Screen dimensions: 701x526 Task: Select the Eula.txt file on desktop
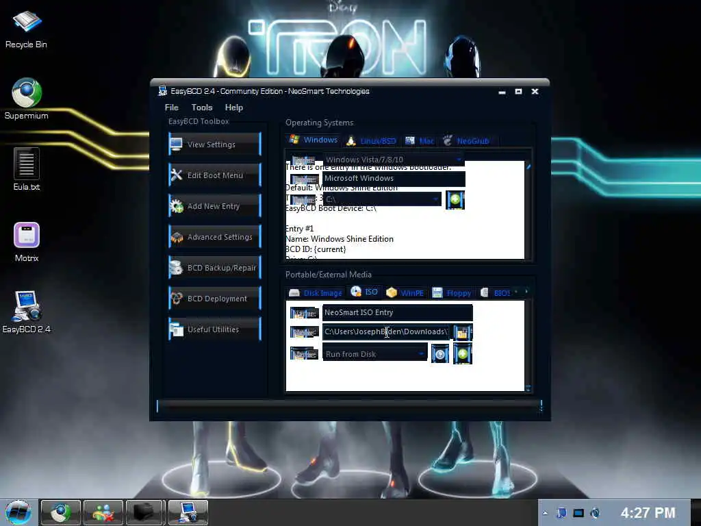tap(27, 170)
